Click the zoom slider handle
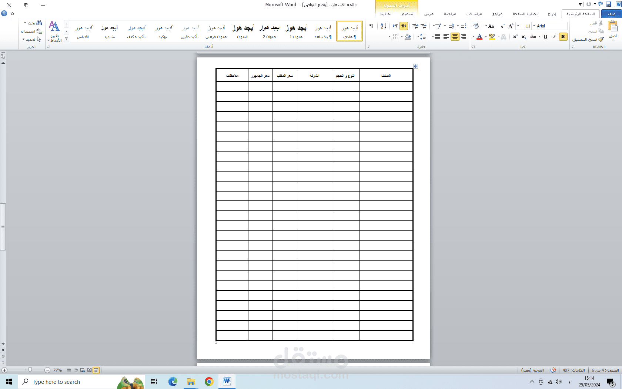 (30, 370)
